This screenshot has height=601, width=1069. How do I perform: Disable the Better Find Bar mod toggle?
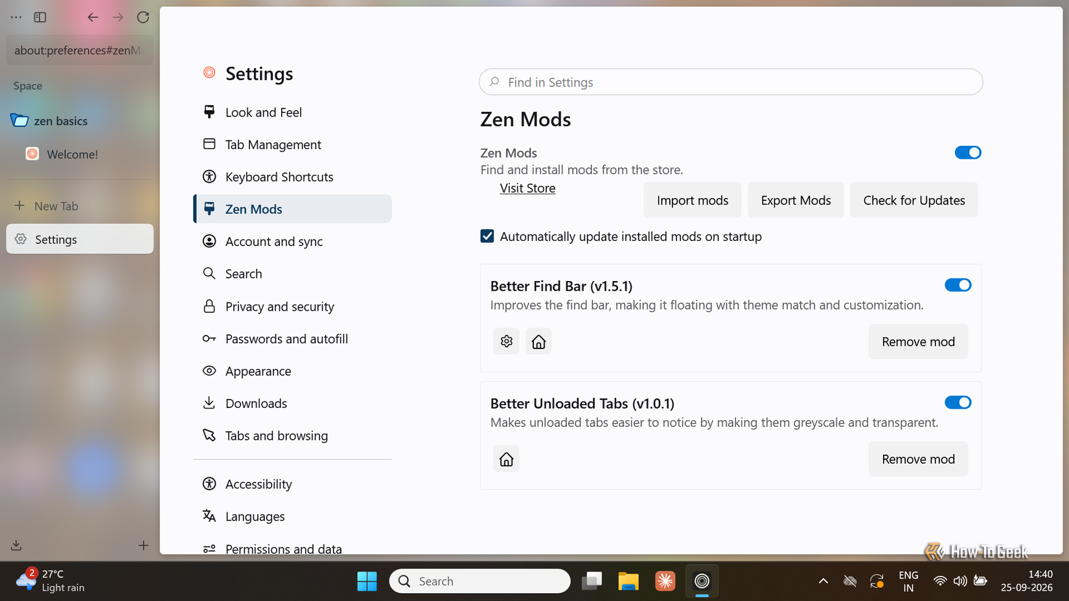958,285
